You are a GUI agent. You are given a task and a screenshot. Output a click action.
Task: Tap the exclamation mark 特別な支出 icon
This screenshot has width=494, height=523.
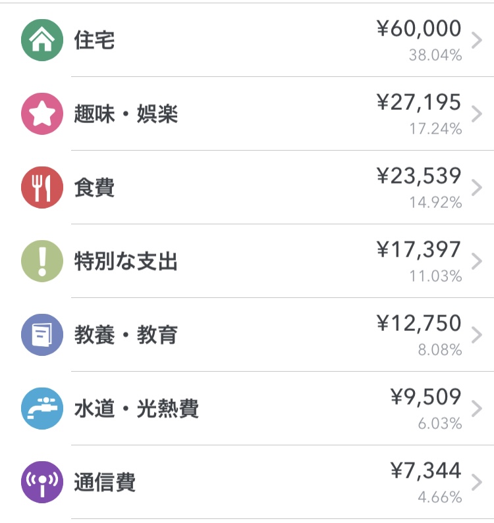pos(42,261)
